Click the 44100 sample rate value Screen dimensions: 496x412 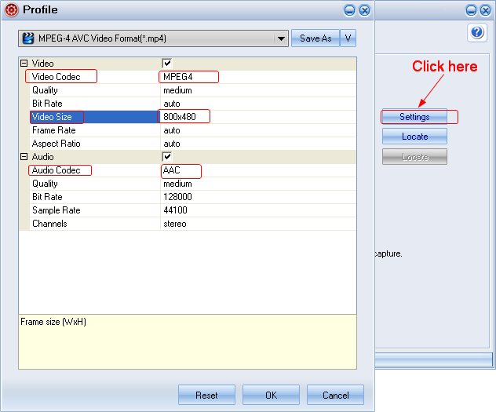(x=175, y=210)
